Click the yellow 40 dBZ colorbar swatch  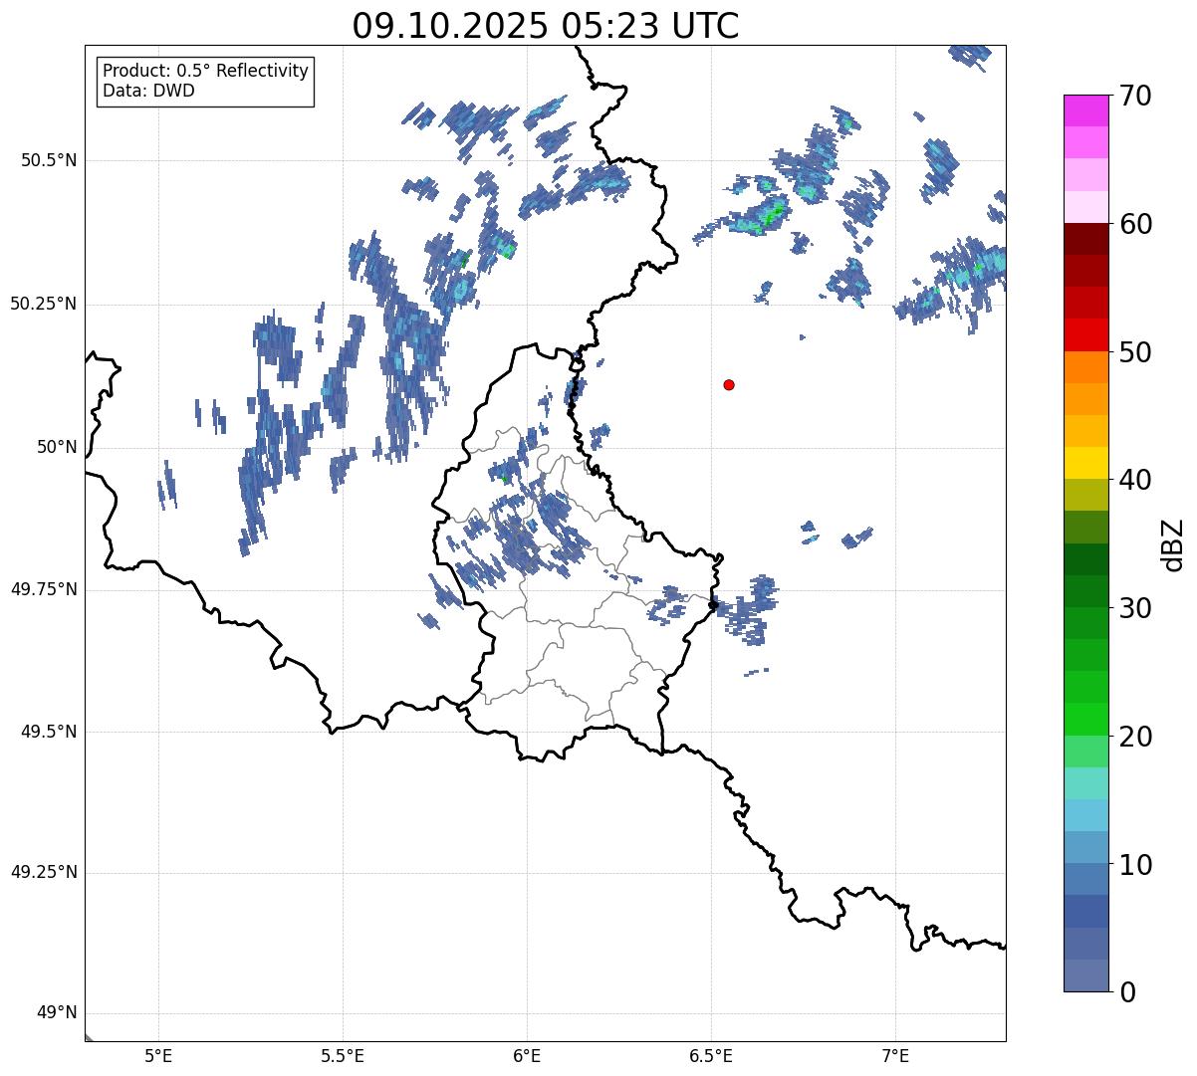point(1086,463)
